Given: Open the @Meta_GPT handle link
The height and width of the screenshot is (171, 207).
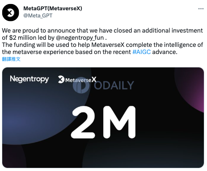Looking at the screenshot, I should pyautogui.click(x=38, y=16).
